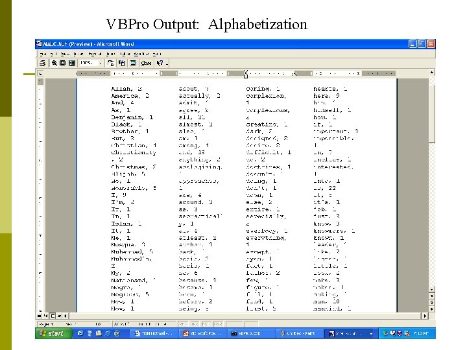Viewport: 467px width, 350px height.
Task: Activate the Context-sensitive Help icon
Action: 160,63
